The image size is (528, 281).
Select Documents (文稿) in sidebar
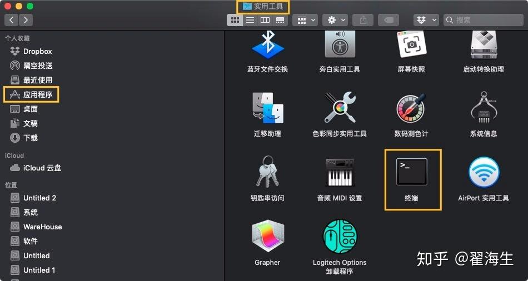[23, 123]
